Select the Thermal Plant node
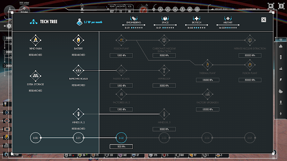Image resolution: width=287 pixels, height=161 pixels. click(x=207, y=65)
